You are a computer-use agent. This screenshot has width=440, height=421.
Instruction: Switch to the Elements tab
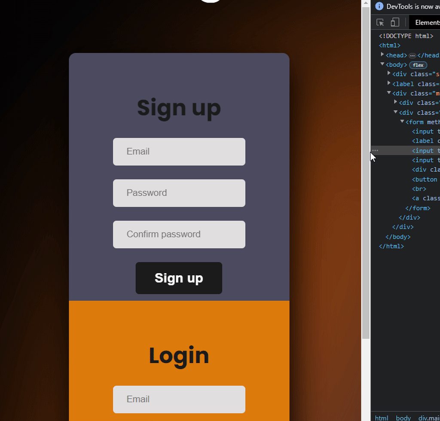click(426, 22)
